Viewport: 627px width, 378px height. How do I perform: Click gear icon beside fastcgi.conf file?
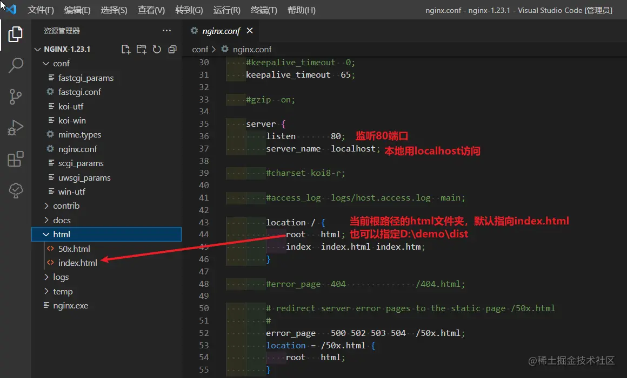coord(50,92)
